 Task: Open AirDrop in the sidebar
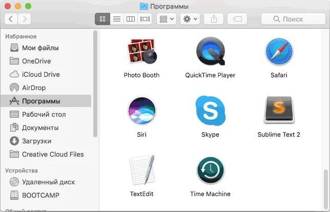(46, 88)
